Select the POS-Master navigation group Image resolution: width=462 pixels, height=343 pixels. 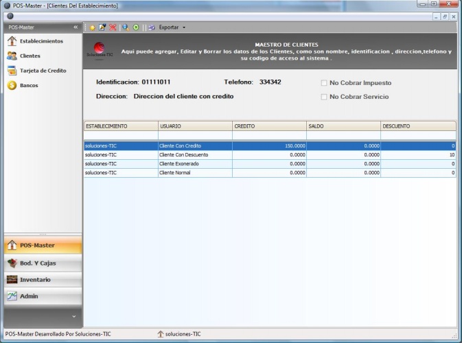(x=43, y=246)
